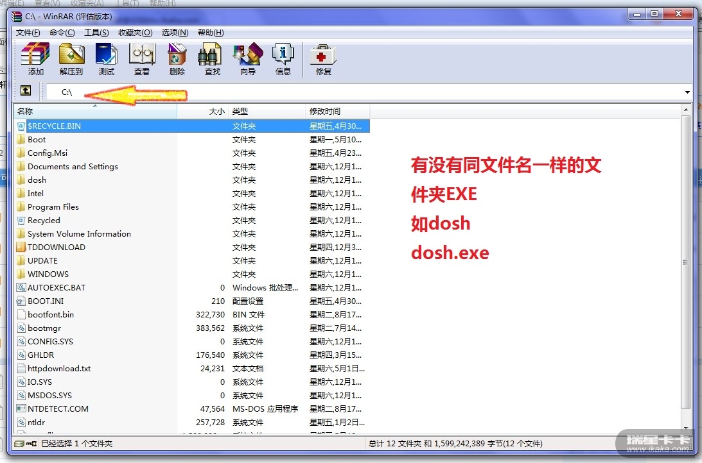Viewport: 702px width, 463px height.
Task: Sort by Name (名称) column header
Action: point(95,112)
